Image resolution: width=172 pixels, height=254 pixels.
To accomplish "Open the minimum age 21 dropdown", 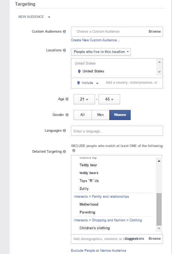I will (84, 99).
